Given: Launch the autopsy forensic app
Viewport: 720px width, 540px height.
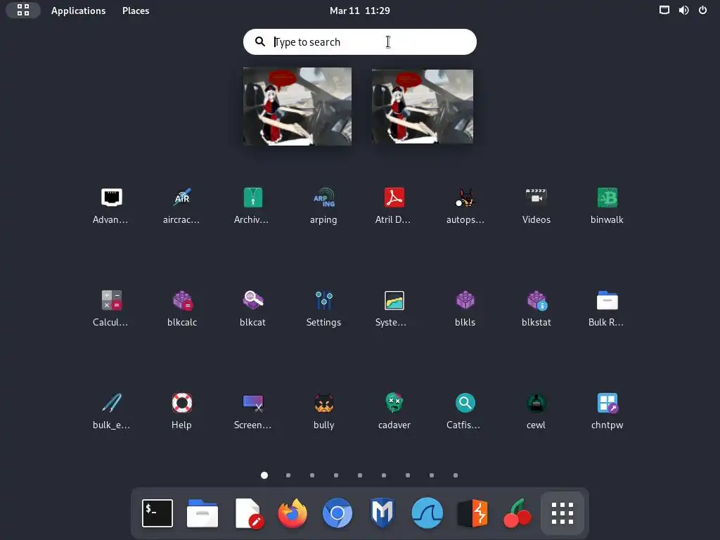Looking at the screenshot, I should tap(465, 198).
